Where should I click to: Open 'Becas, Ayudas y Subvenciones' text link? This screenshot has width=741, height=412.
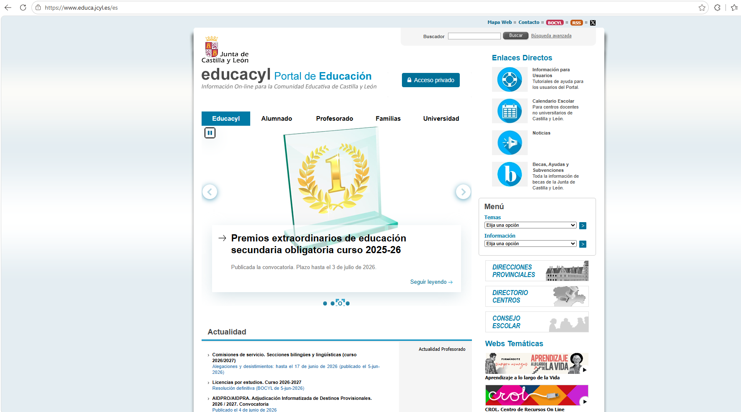[x=551, y=167]
